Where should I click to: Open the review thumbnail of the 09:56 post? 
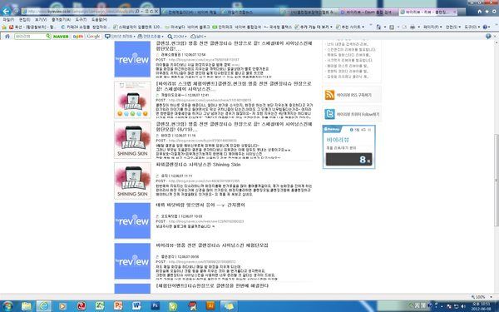pos(132,261)
